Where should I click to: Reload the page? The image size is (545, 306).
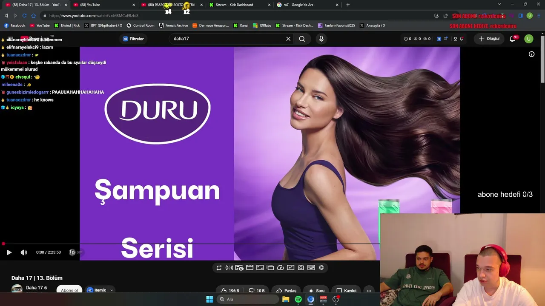(24, 16)
